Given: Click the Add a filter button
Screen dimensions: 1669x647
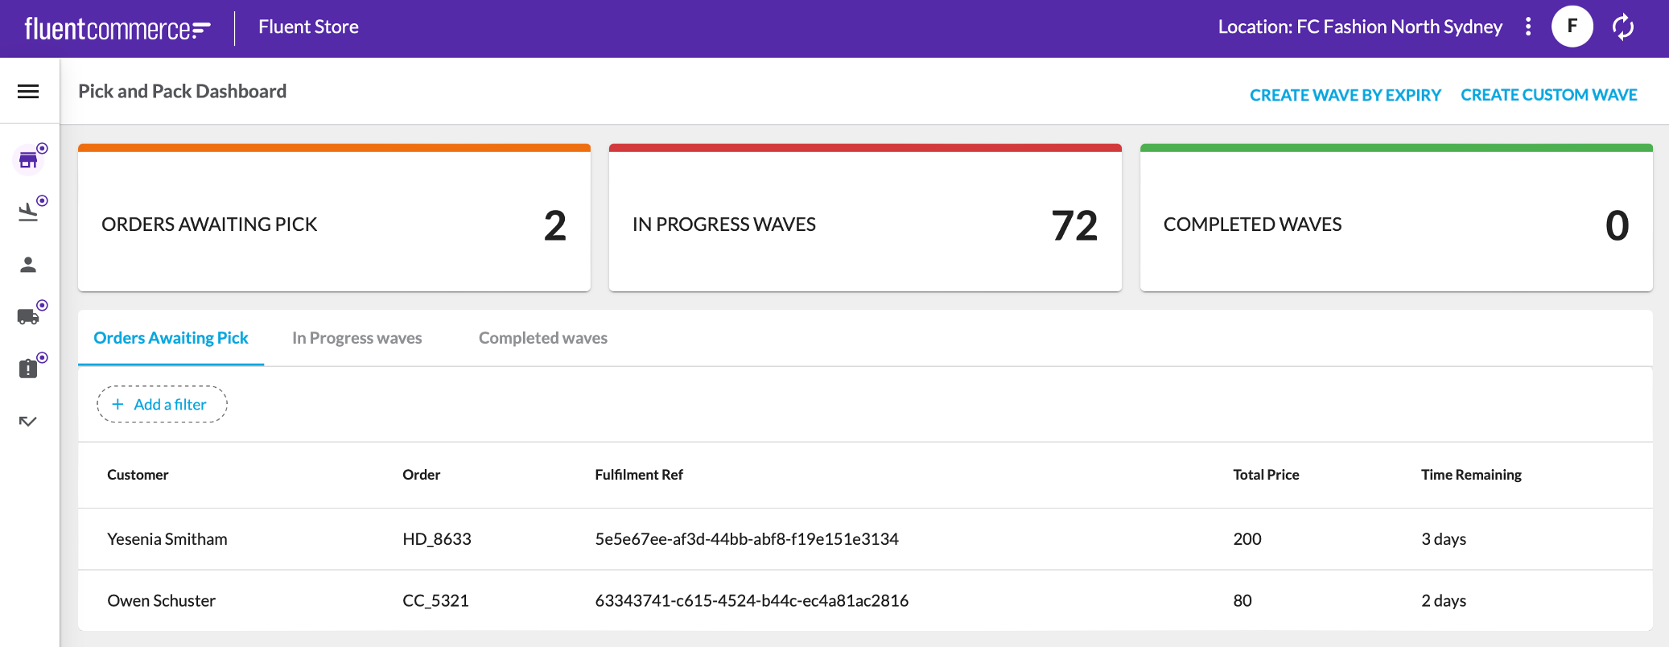Looking at the screenshot, I should tap(162, 404).
